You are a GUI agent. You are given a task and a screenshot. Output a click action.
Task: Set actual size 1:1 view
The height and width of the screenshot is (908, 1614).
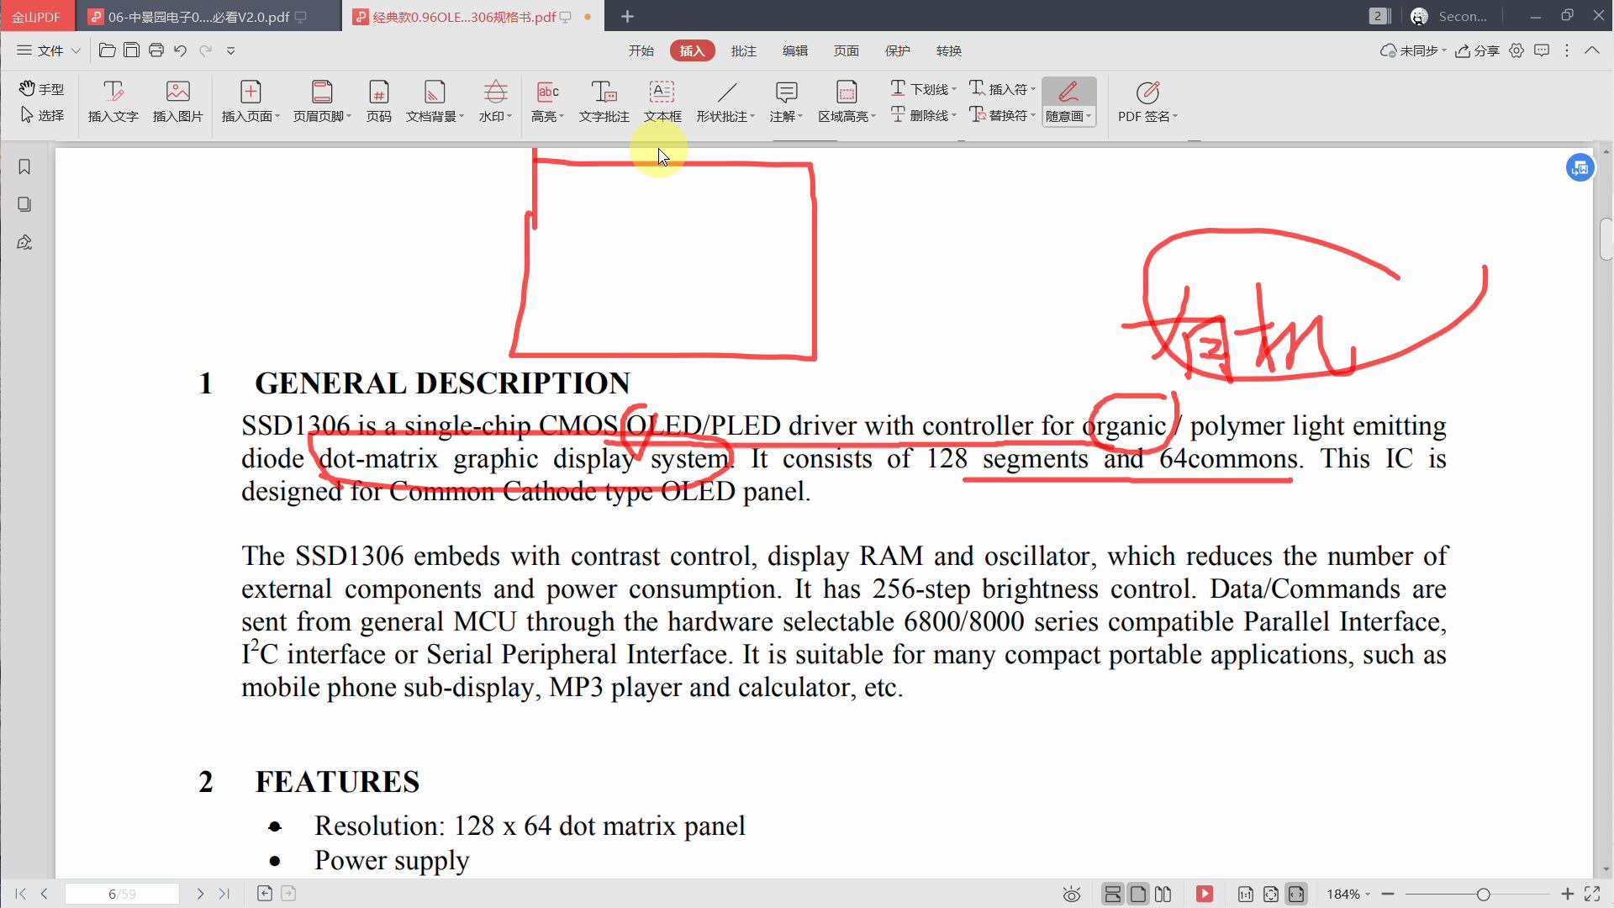(1246, 895)
